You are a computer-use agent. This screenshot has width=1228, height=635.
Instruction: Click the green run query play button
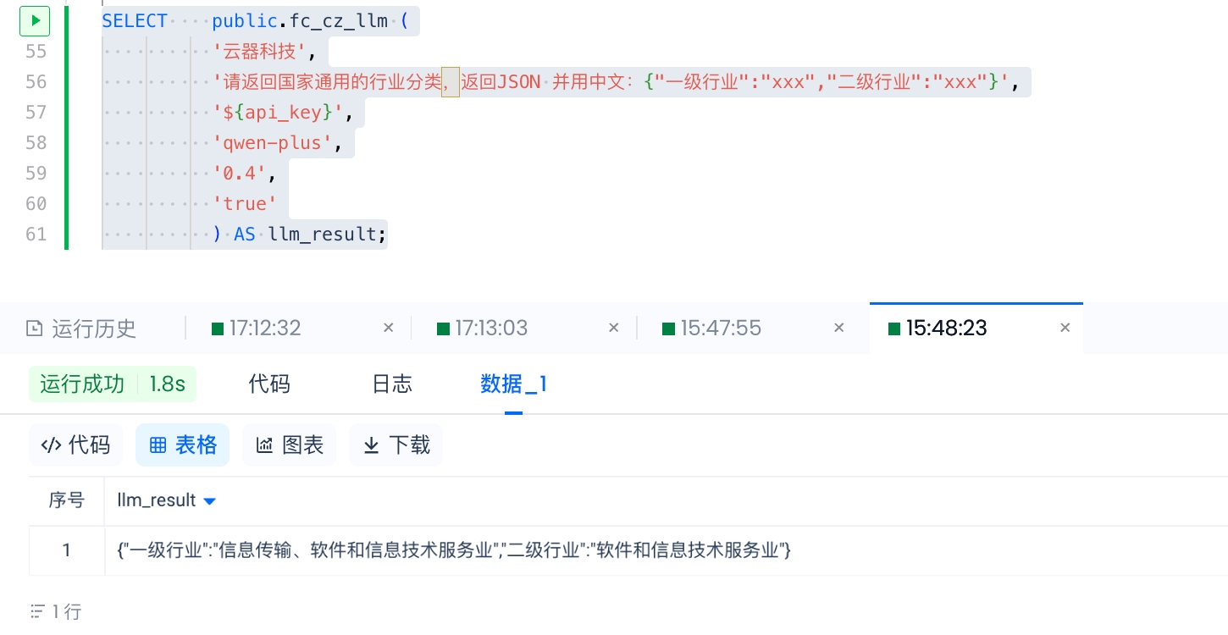click(35, 20)
